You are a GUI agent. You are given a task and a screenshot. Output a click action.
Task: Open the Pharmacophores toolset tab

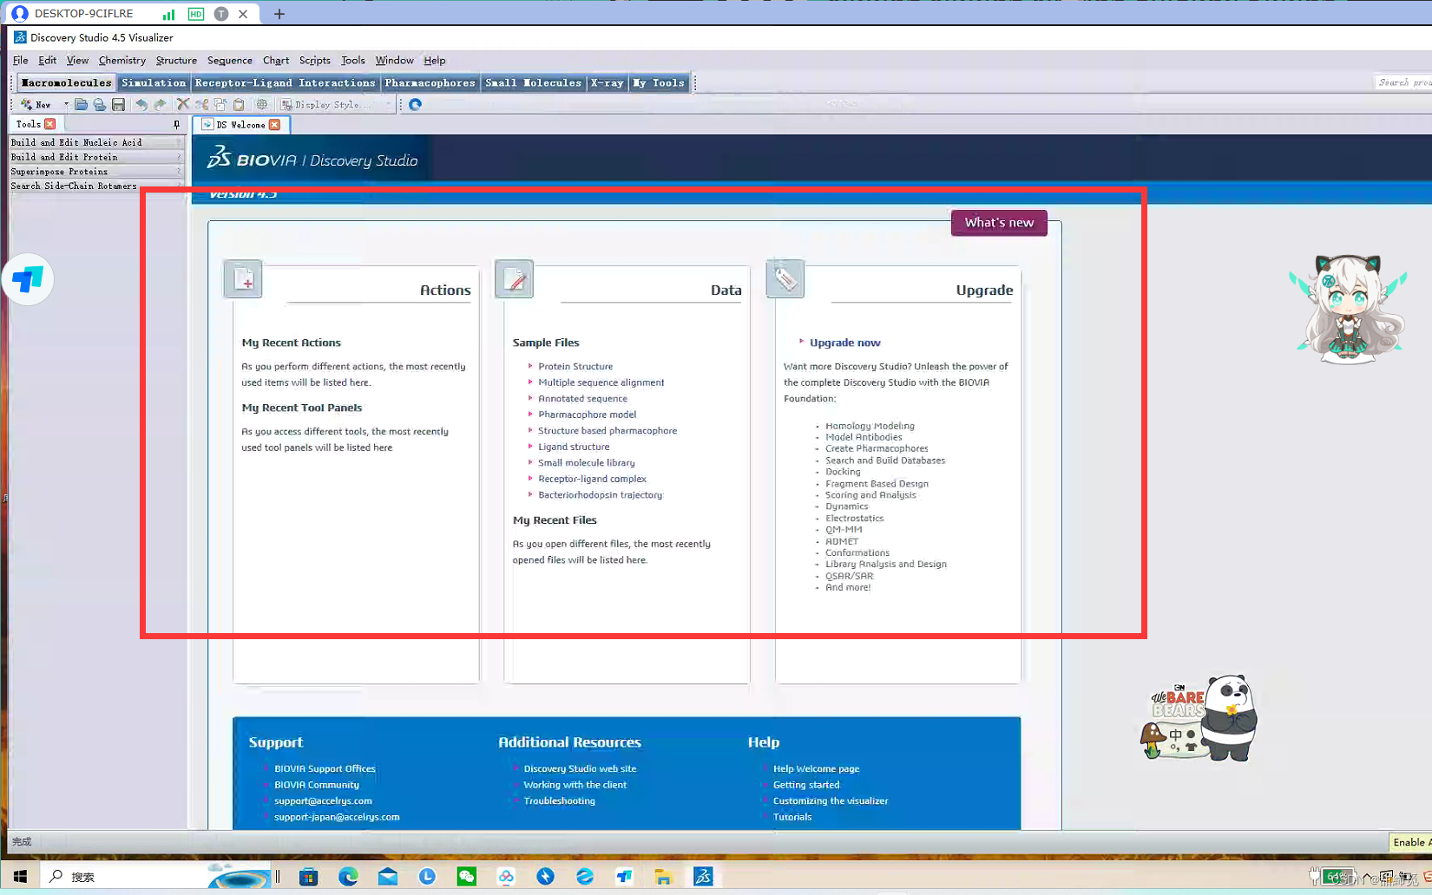click(430, 83)
